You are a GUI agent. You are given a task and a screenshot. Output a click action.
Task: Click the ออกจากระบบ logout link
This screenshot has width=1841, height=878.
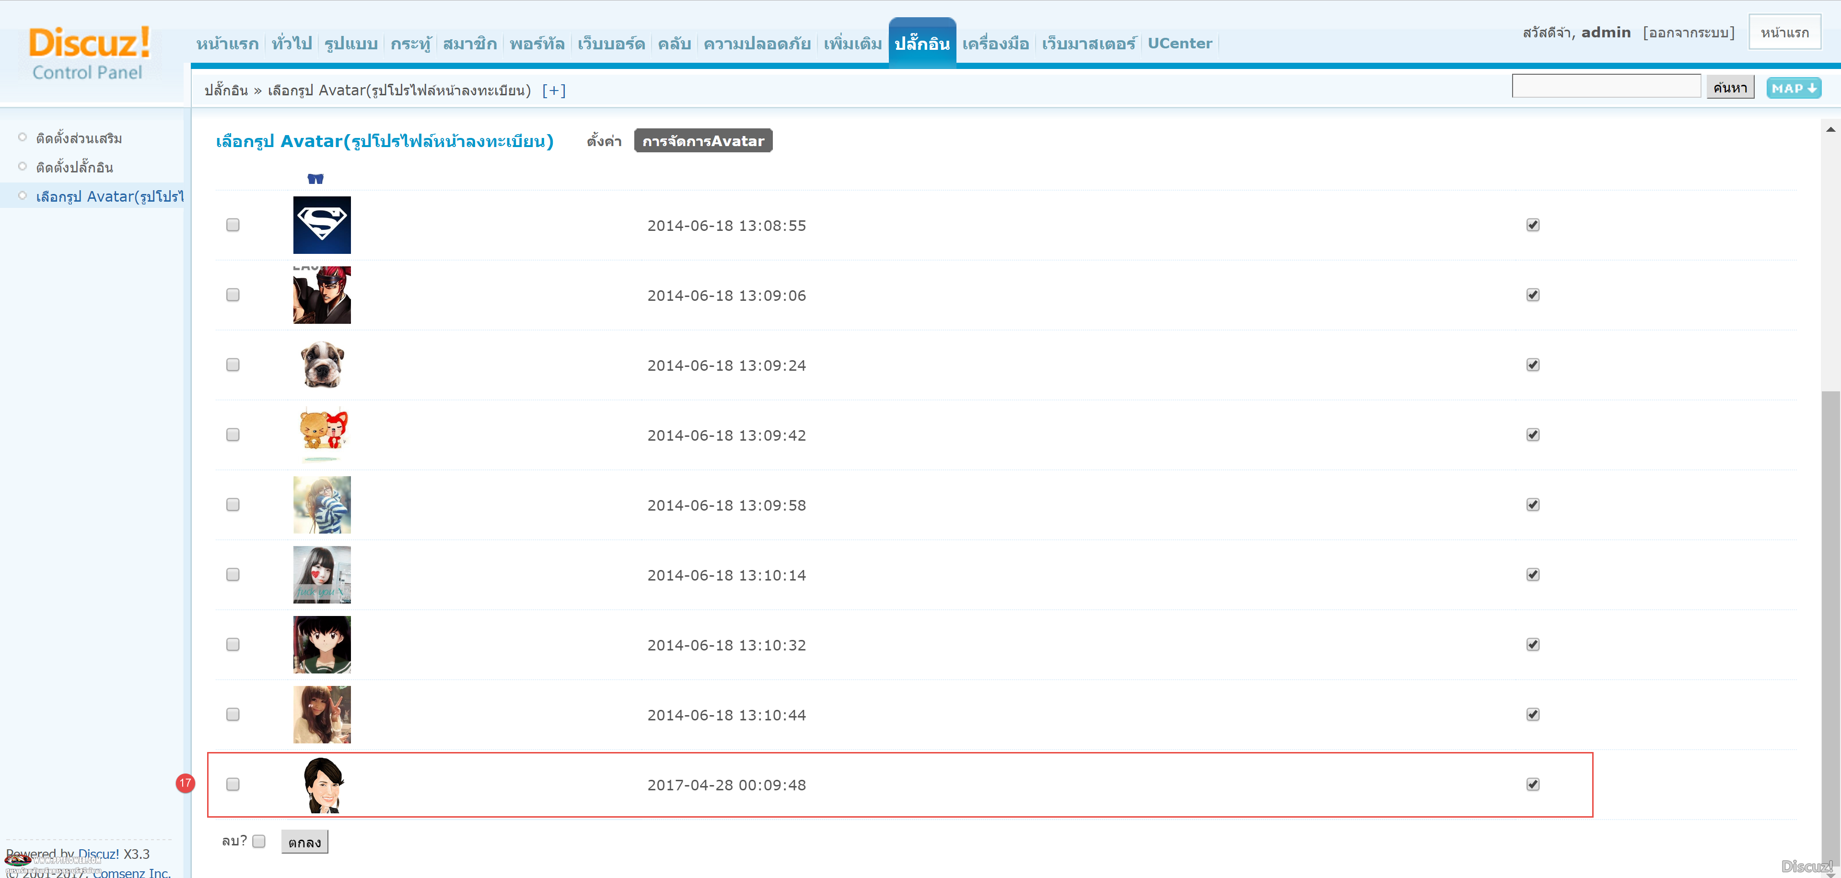point(1689,33)
